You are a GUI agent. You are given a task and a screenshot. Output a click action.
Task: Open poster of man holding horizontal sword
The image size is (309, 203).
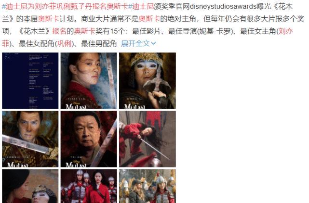(30, 139)
